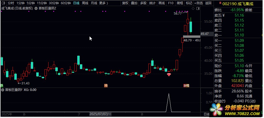Click the 收益(二) value -0.040

coord(238,101)
